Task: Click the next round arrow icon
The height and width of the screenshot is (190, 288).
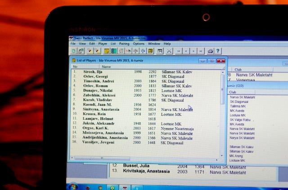Action: (193, 51)
